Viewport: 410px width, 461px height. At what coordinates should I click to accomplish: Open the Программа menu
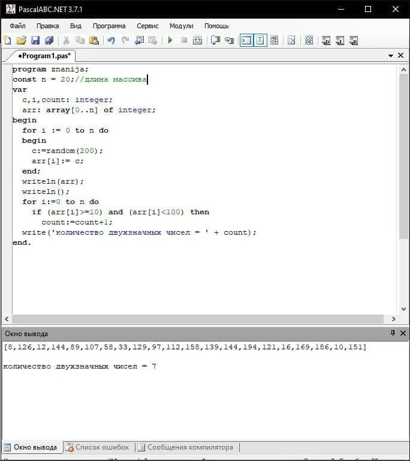[109, 26]
